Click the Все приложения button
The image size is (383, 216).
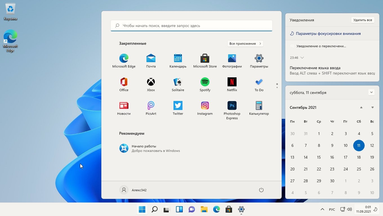point(245,44)
